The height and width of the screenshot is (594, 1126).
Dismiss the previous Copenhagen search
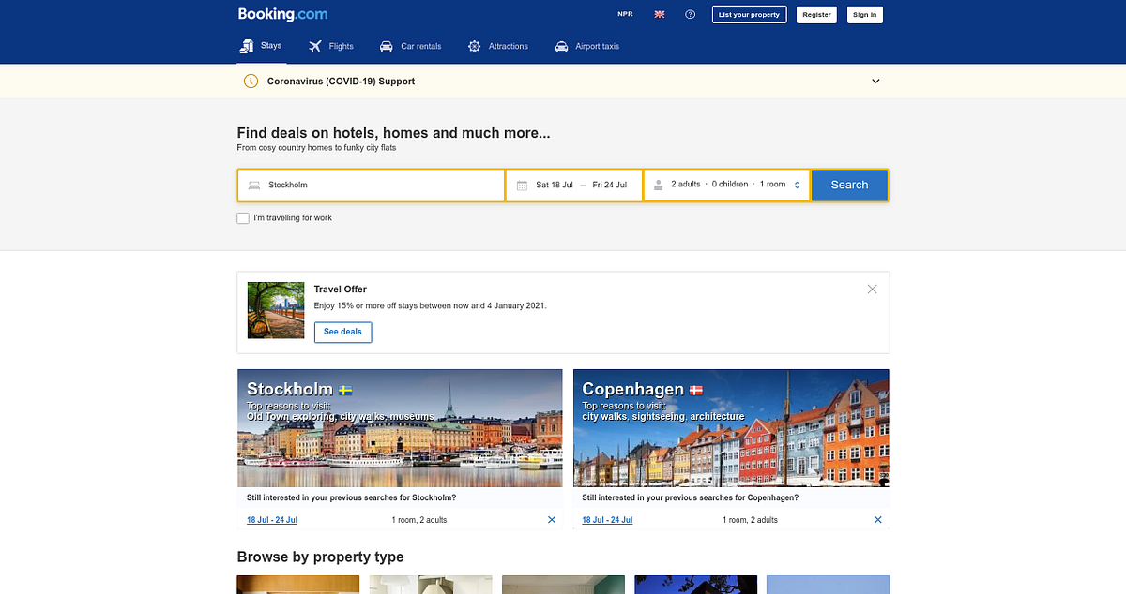click(877, 519)
